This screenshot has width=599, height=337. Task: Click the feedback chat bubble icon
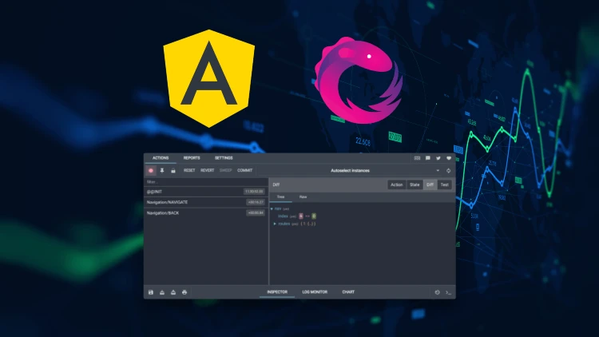[428, 158]
